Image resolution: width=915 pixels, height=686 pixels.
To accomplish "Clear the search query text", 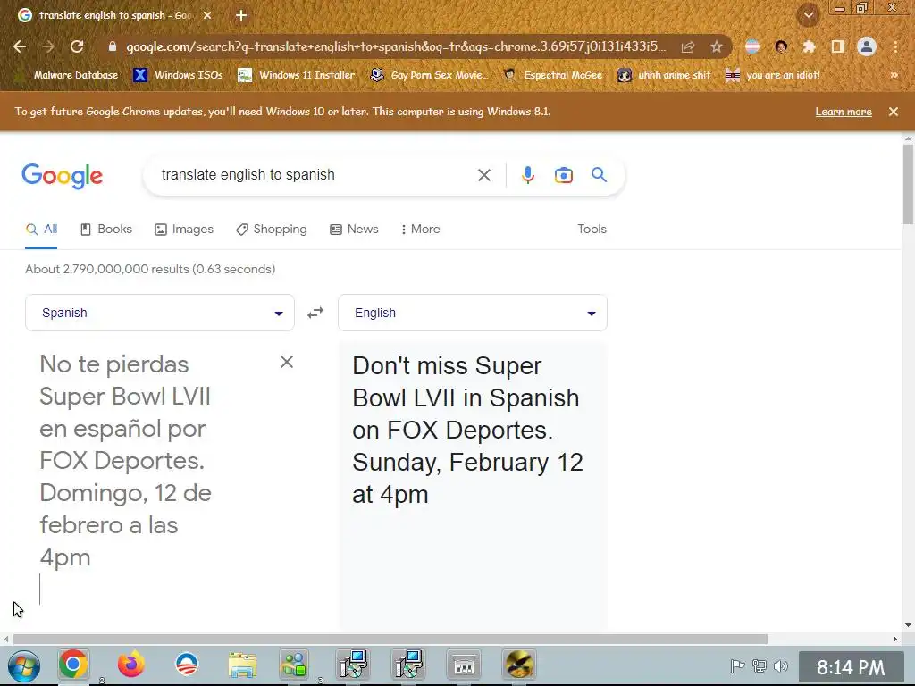I will pos(483,175).
